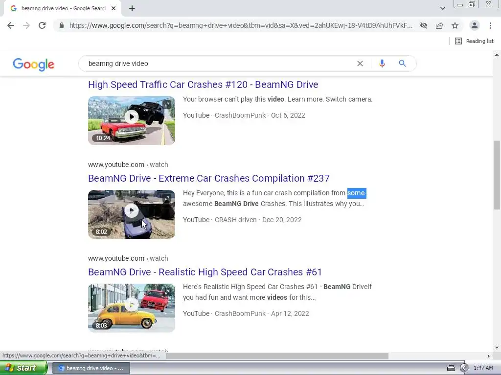Go back to the previous page

click(x=11, y=25)
